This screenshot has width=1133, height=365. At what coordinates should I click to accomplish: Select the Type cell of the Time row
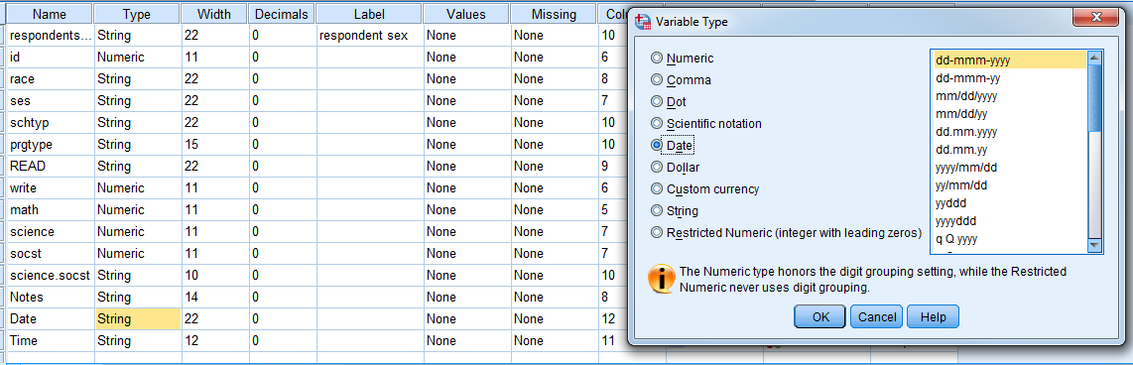pyautogui.click(x=137, y=340)
